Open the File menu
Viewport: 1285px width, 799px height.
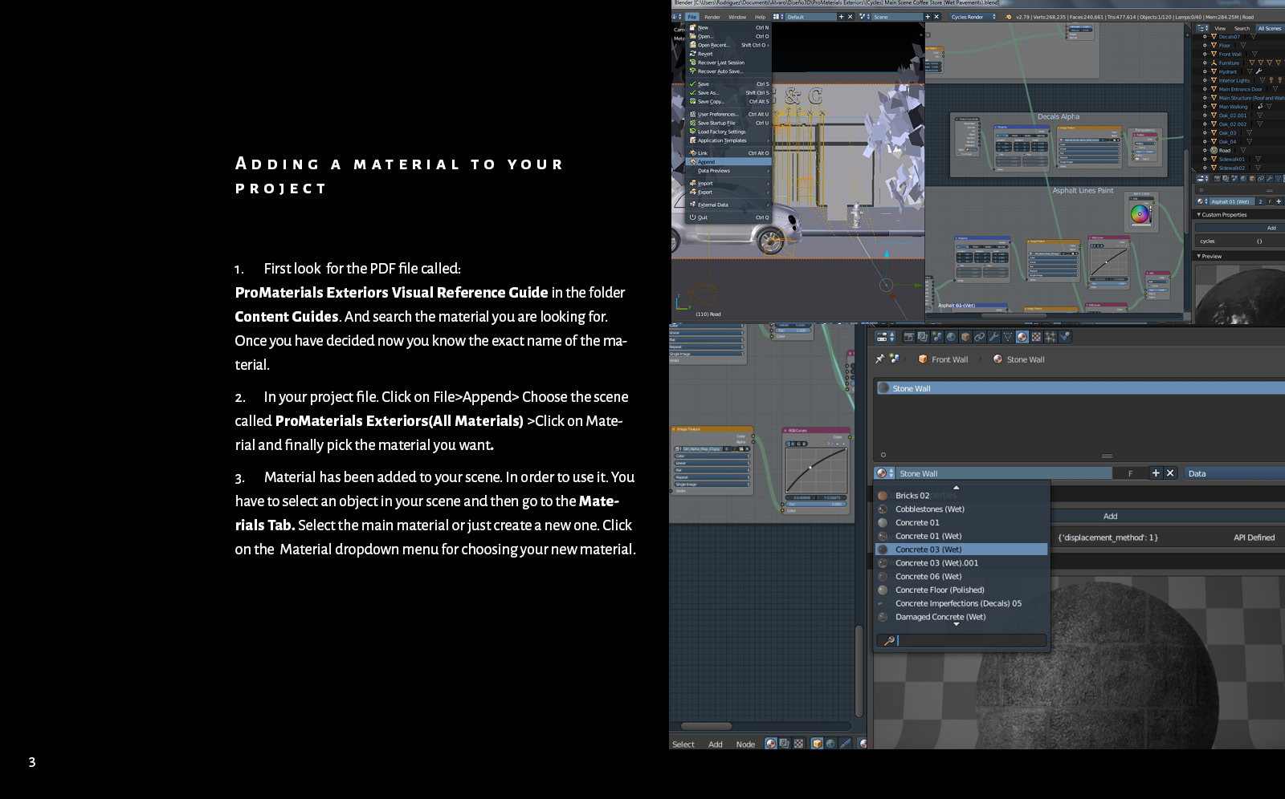pos(692,16)
